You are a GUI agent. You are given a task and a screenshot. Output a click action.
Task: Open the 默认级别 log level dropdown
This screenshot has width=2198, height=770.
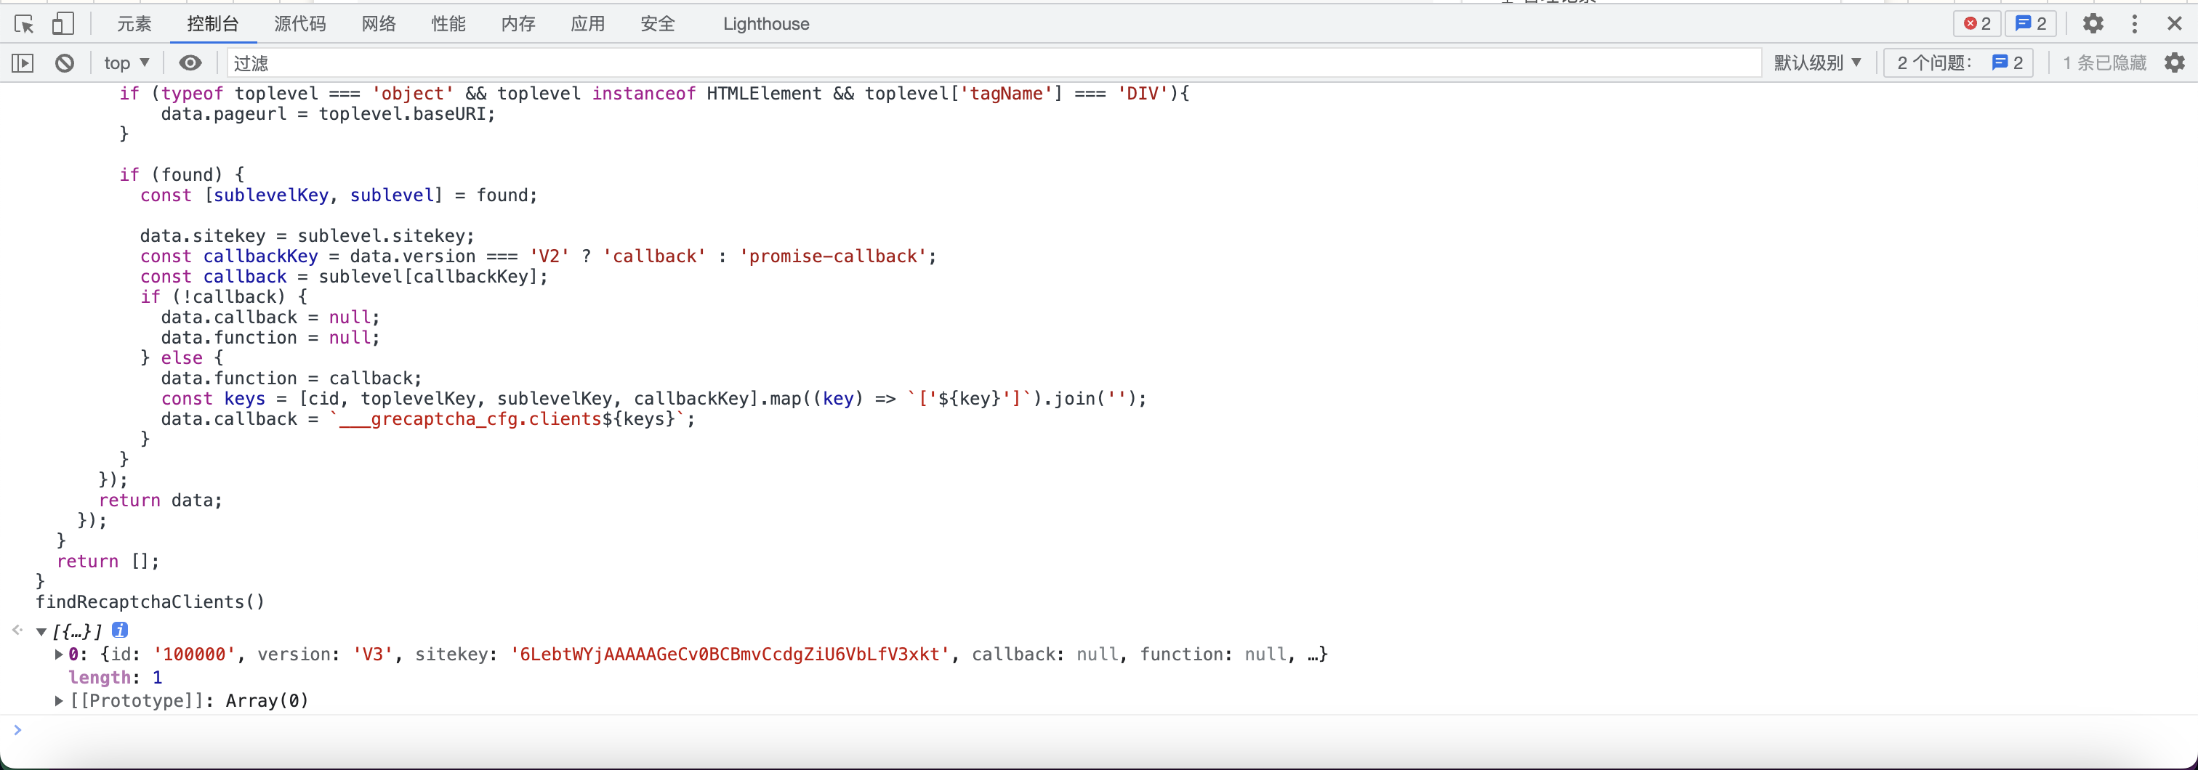coord(1817,63)
